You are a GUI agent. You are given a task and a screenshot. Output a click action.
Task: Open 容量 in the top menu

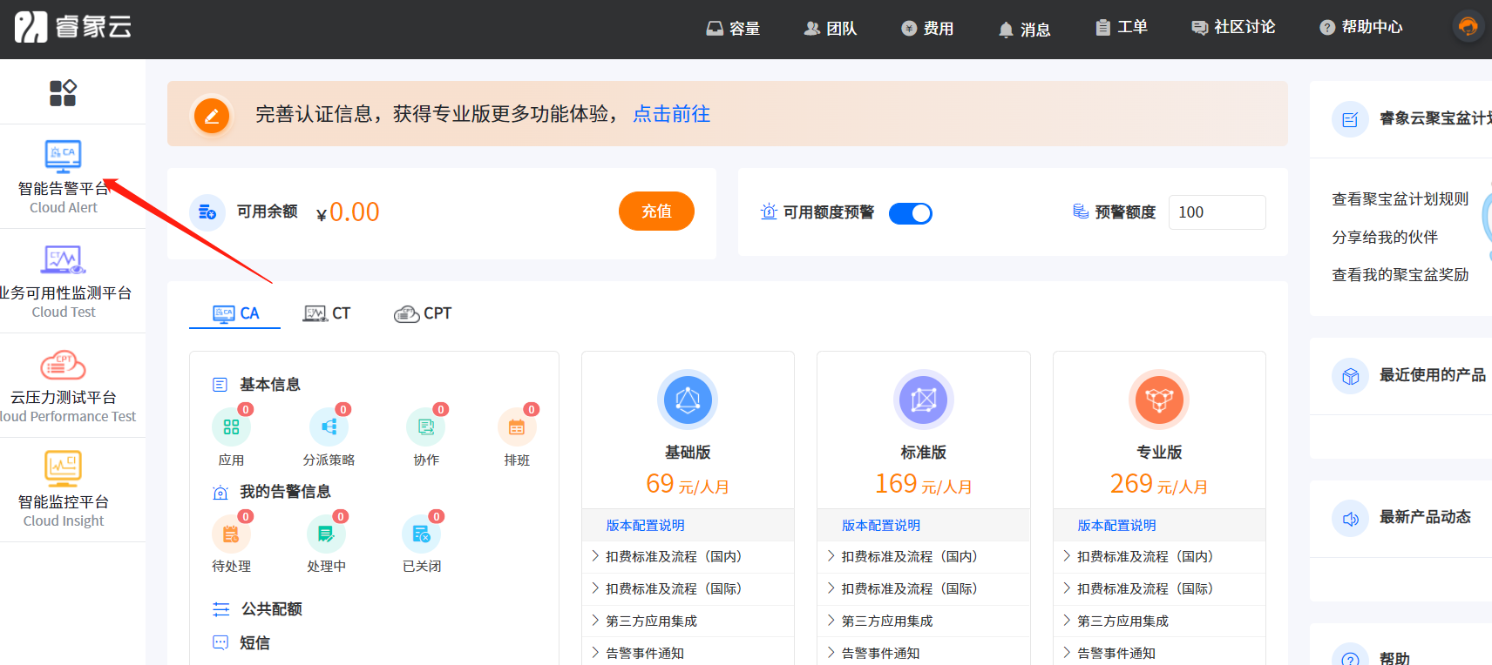tap(733, 29)
